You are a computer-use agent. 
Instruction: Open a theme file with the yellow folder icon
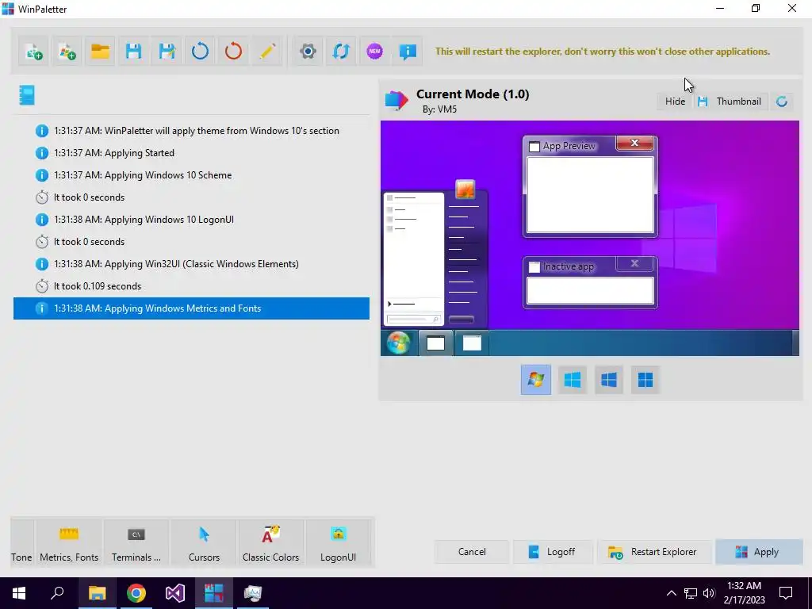click(100, 52)
